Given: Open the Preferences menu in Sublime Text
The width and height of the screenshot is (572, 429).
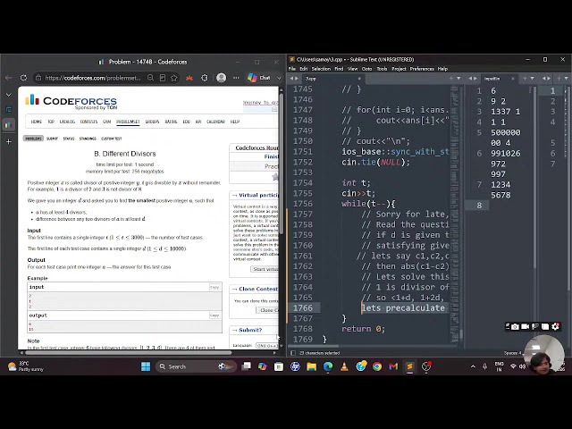Looking at the screenshot, I should pyautogui.click(x=422, y=69).
